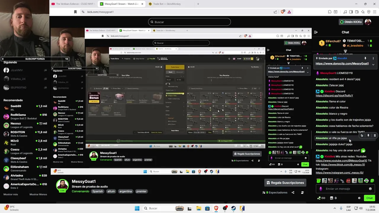
Task: Switch to 'The Verkkars Ez4ence' browser tab
Action: pos(73,4)
